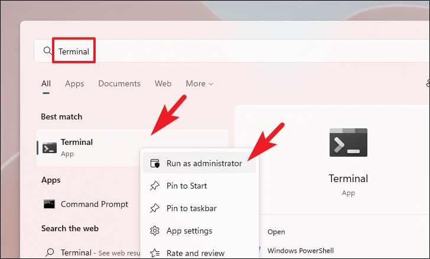Switch to the Documents tab

click(119, 83)
